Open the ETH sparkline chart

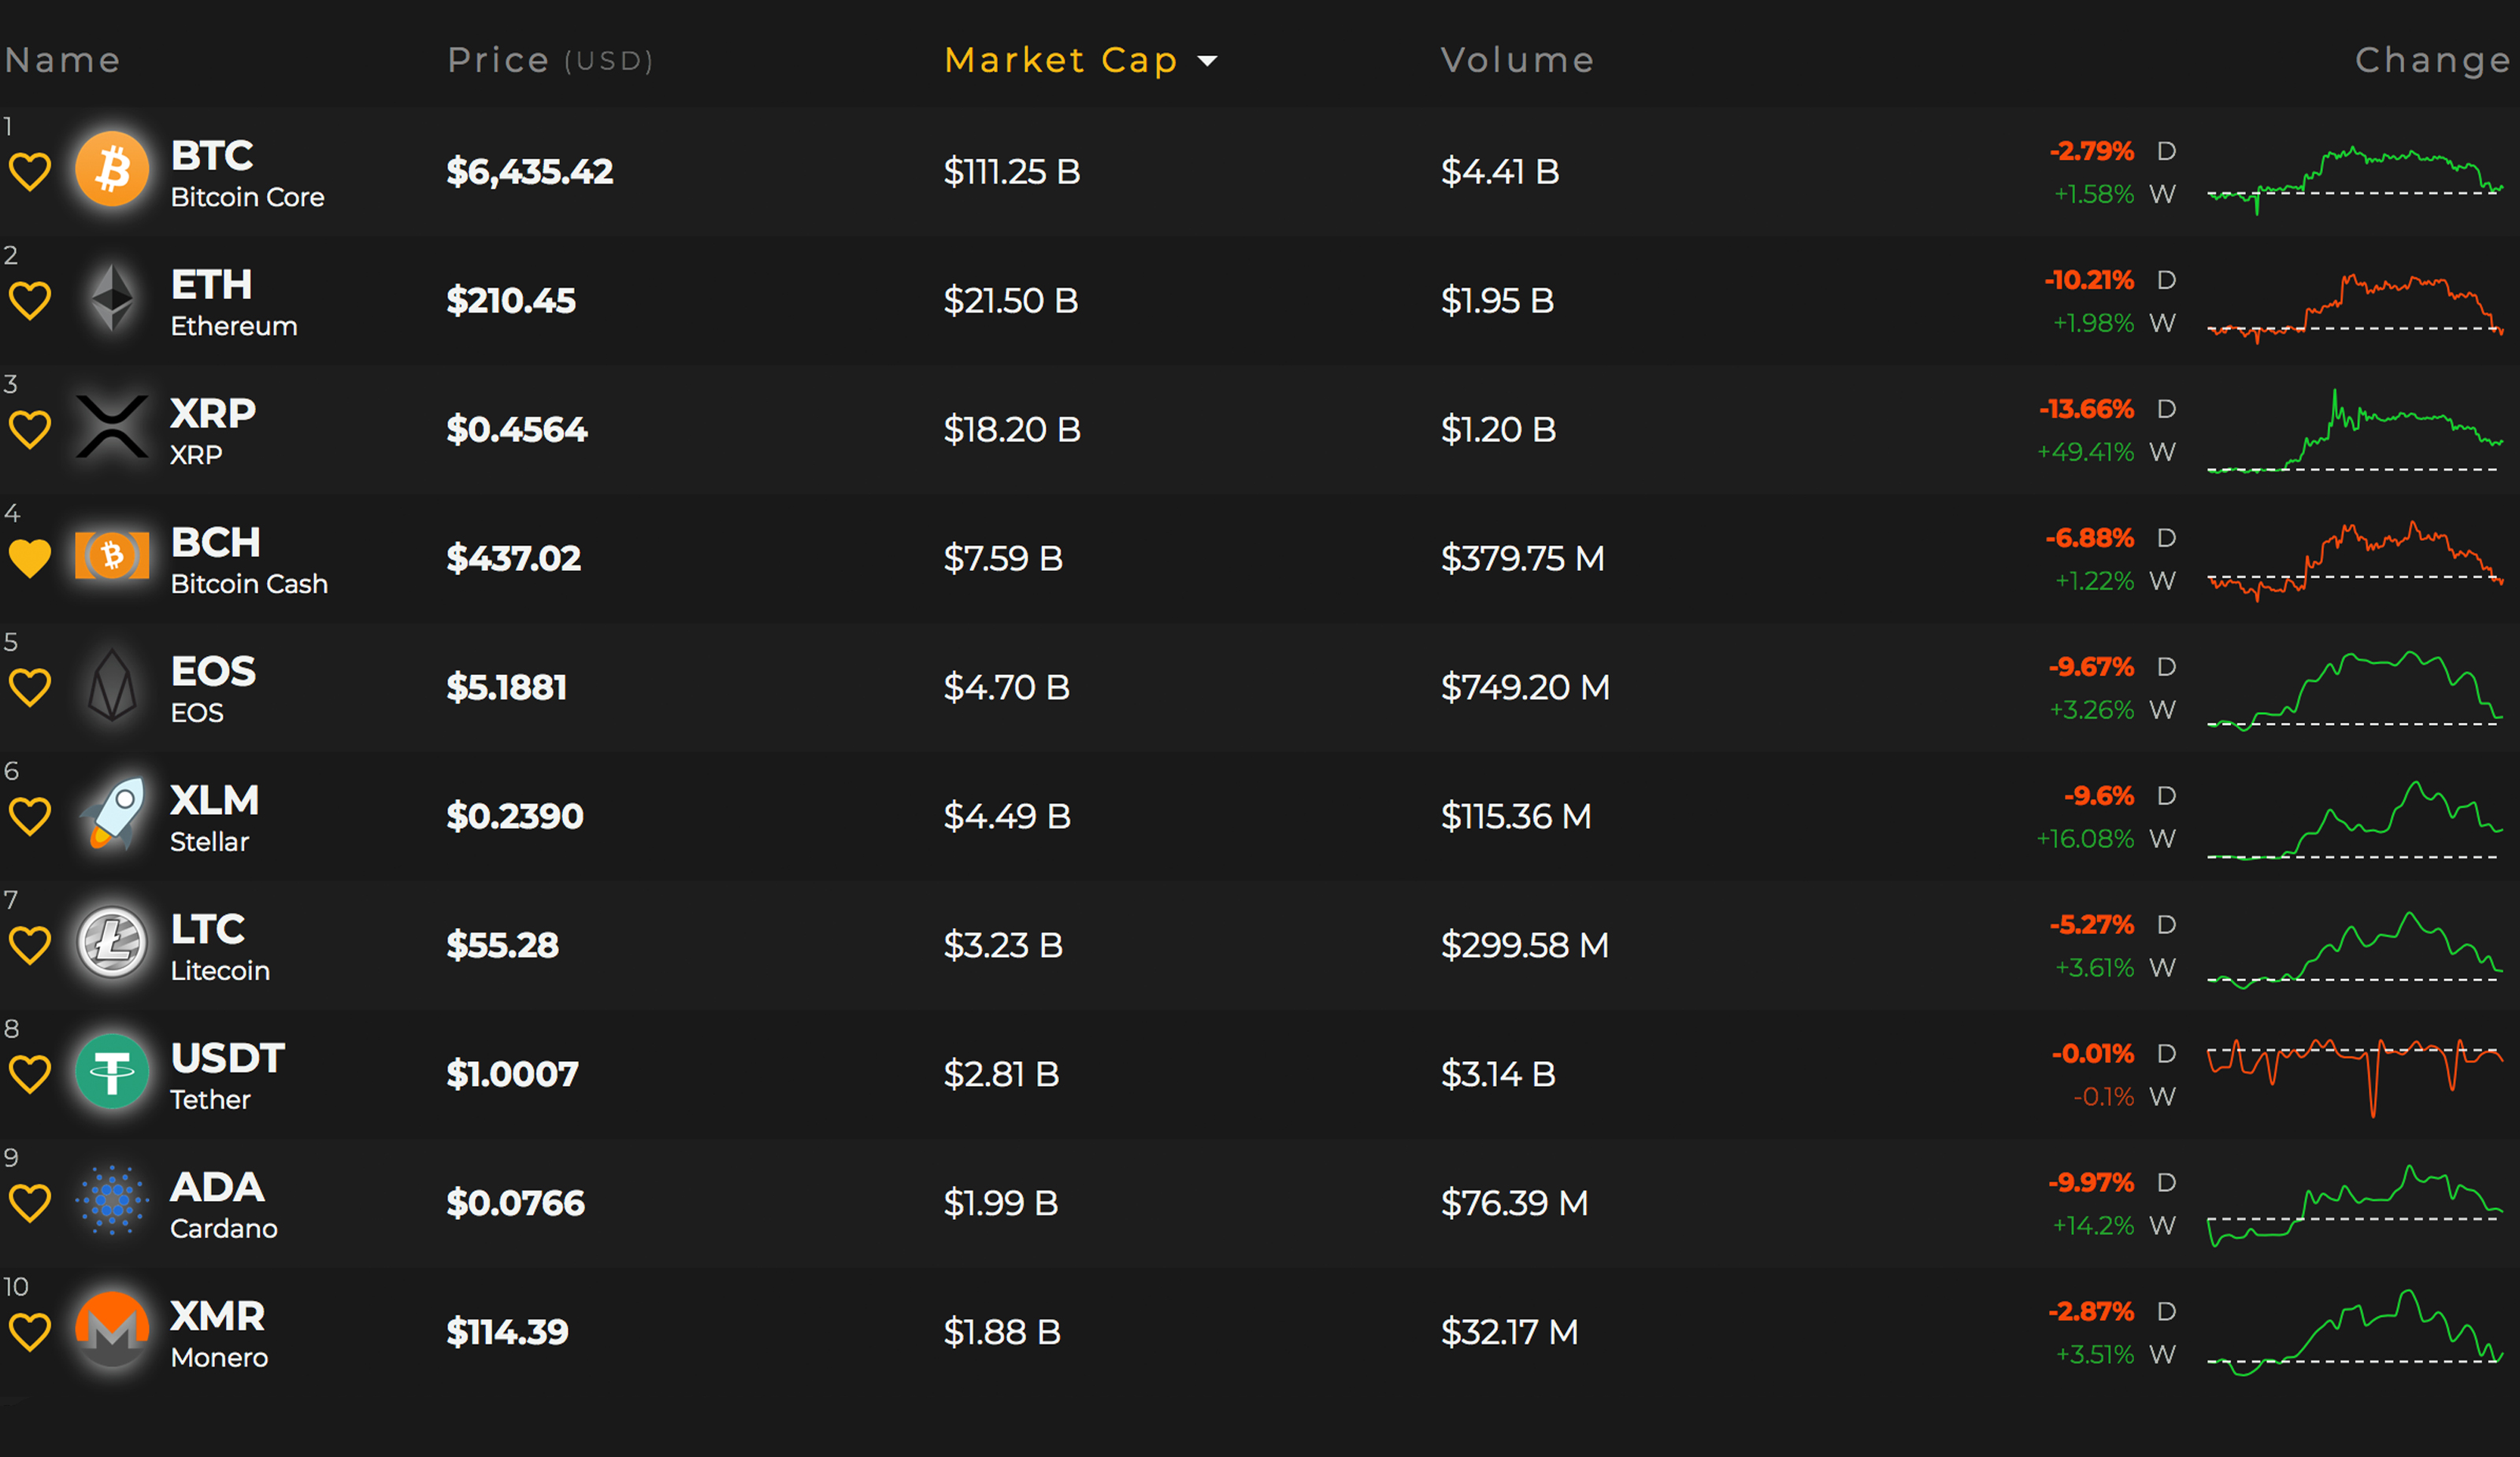point(2355,308)
